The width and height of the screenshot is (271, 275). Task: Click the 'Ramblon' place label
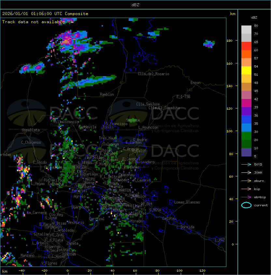107,94
